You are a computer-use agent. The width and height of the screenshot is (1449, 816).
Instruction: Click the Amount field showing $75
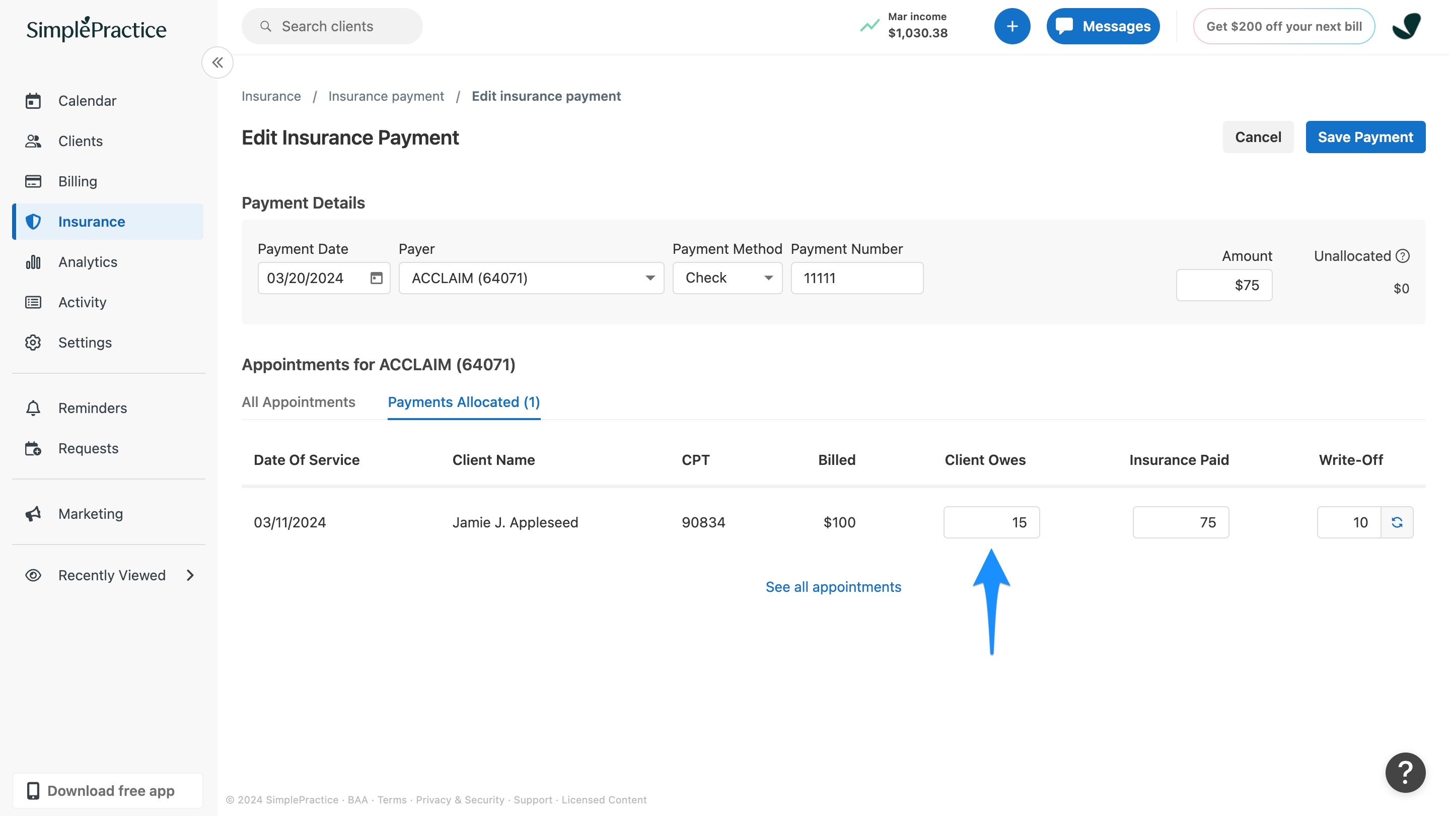[1224, 285]
